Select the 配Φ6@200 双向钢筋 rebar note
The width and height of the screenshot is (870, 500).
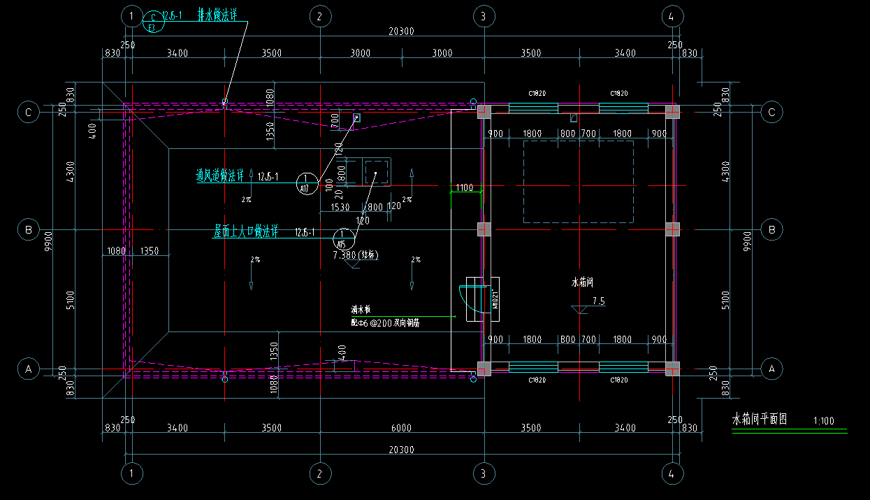point(384,323)
